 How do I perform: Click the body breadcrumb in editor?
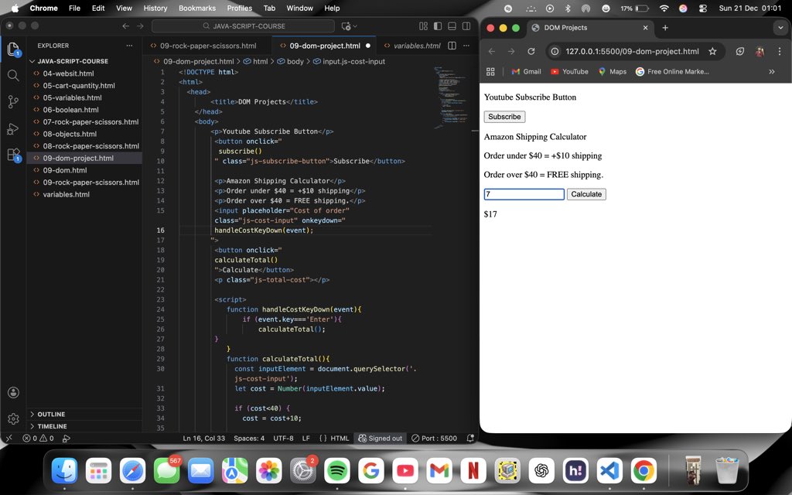click(291, 61)
